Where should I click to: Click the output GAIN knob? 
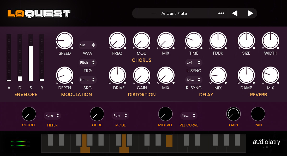point(234,114)
